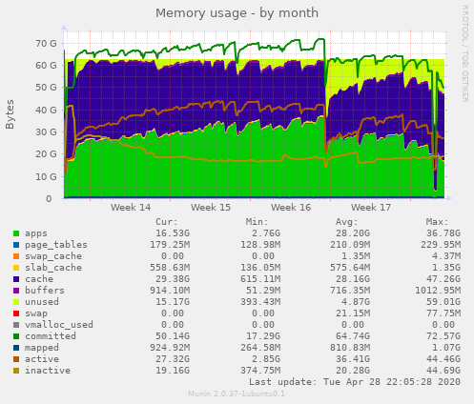Click the '30 G' y-axis label
Viewport: 474px width, 404px height.
pyautogui.click(x=46, y=132)
